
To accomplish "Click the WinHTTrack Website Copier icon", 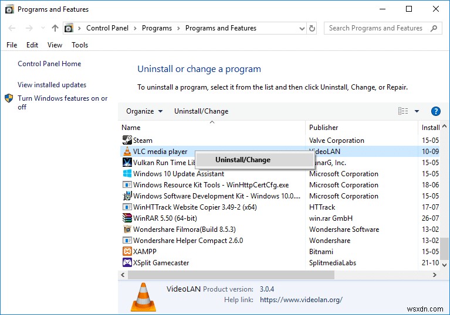I will [x=127, y=207].
